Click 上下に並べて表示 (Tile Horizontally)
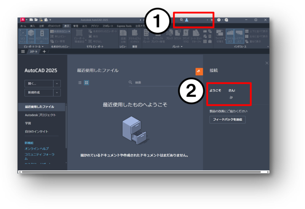The height and width of the screenshot is (209, 305). 256,31
